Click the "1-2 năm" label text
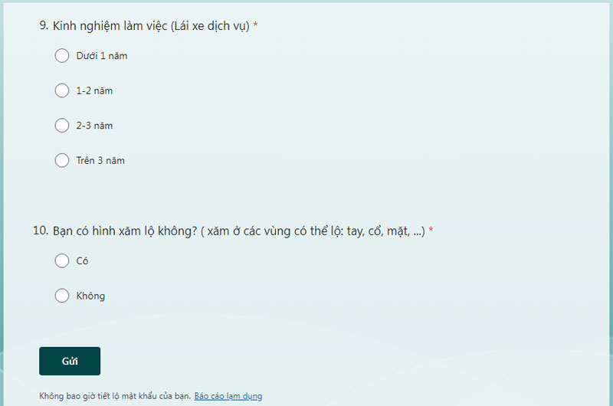 pos(94,90)
